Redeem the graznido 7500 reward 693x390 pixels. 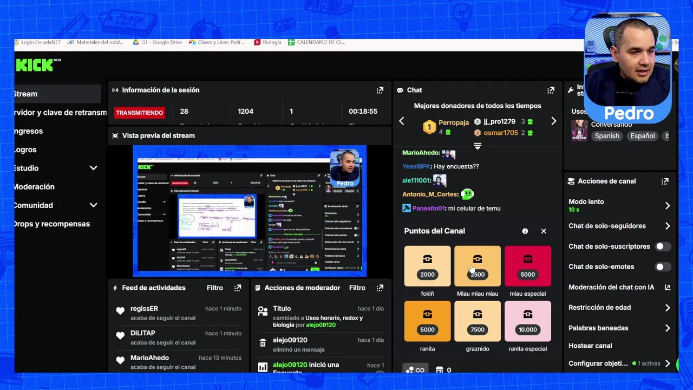pos(478,321)
